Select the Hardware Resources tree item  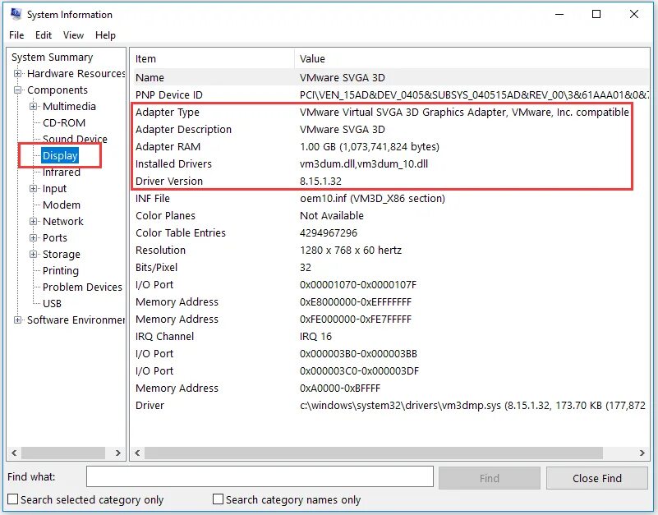coord(76,73)
